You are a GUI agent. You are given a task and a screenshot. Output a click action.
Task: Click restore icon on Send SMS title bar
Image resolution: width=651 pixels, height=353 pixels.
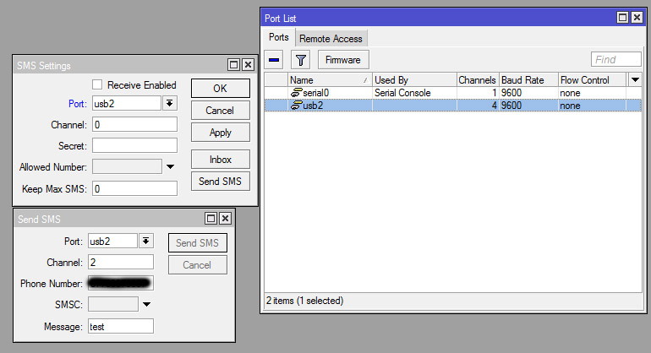[211, 219]
